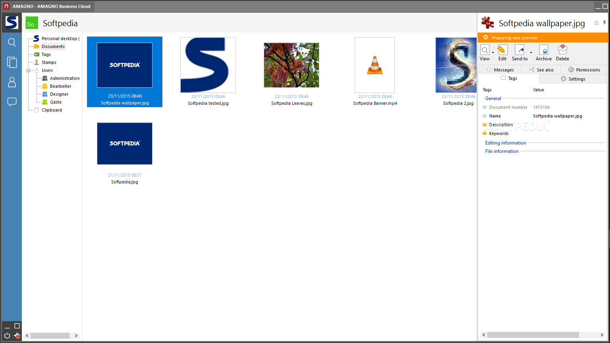This screenshot has width=610, height=343.
Task: Click the red puzzle file type icon
Action: tap(487, 23)
